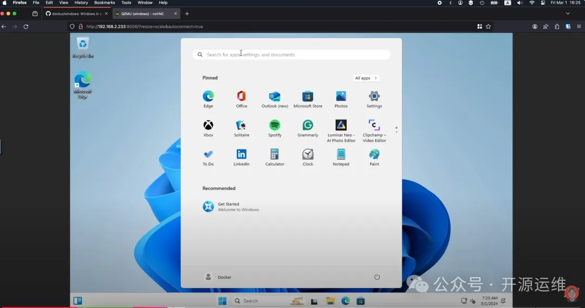Screen dimensions: 585x308
Task: Launch Paint from the Start menu
Action: click(374, 154)
